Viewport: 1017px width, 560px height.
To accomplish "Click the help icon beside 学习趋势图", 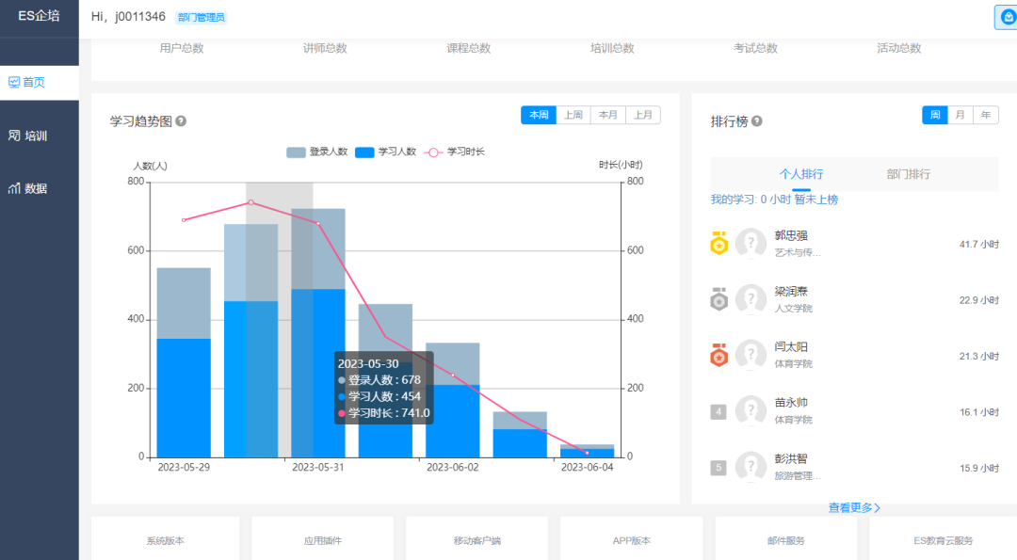I will (x=181, y=121).
